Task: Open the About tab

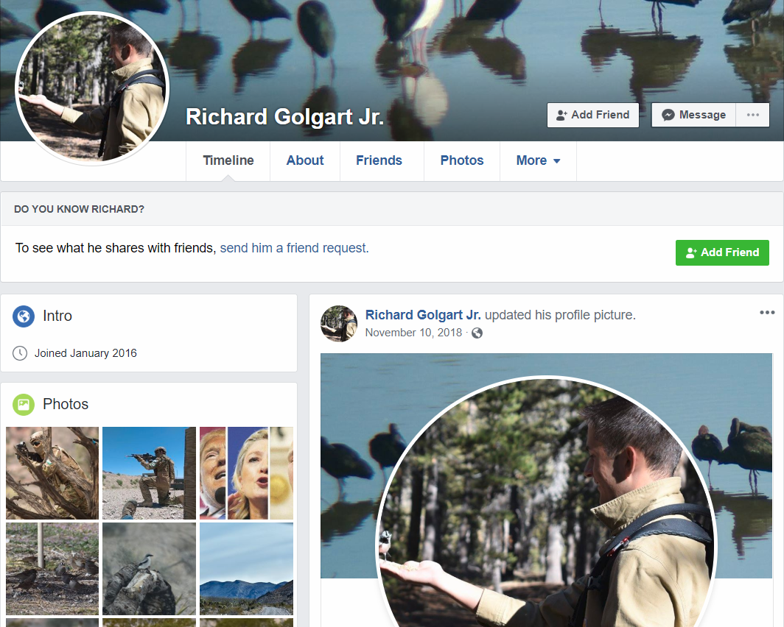Action: pyautogui.click(x=305, y=160)
